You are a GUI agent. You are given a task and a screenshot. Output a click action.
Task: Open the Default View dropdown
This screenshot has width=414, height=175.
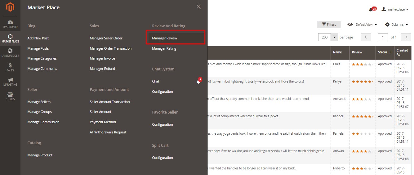coord(362,25)
